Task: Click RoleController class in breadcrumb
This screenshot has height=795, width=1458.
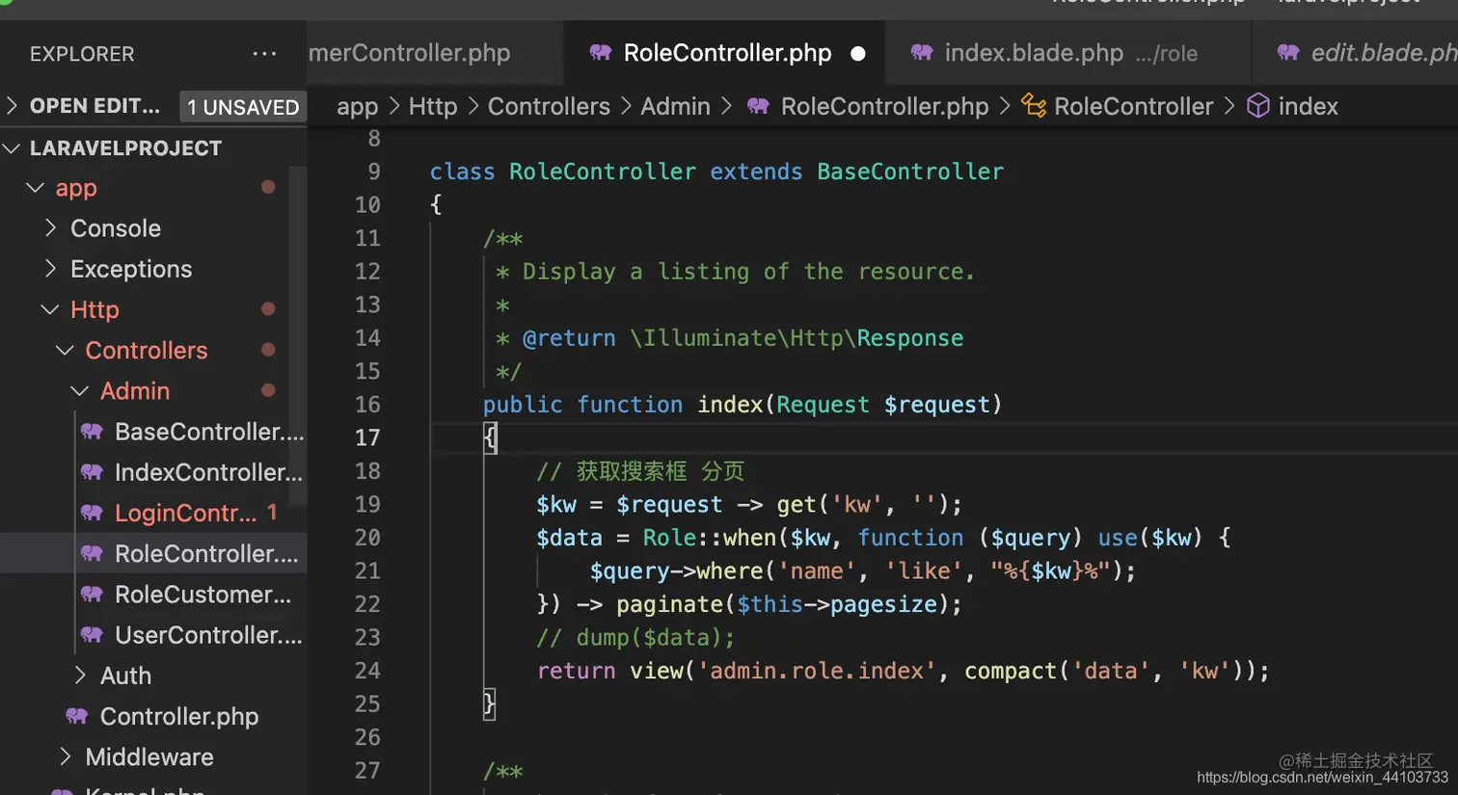Action: [x=1133, y=106]
